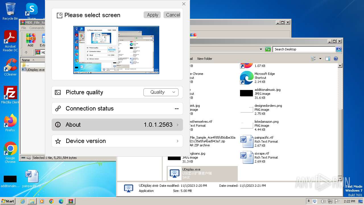The width and height of the screenshot is (364, 205).
Task: Open the Commands menu in WinRAR
Action: [37, 28]
